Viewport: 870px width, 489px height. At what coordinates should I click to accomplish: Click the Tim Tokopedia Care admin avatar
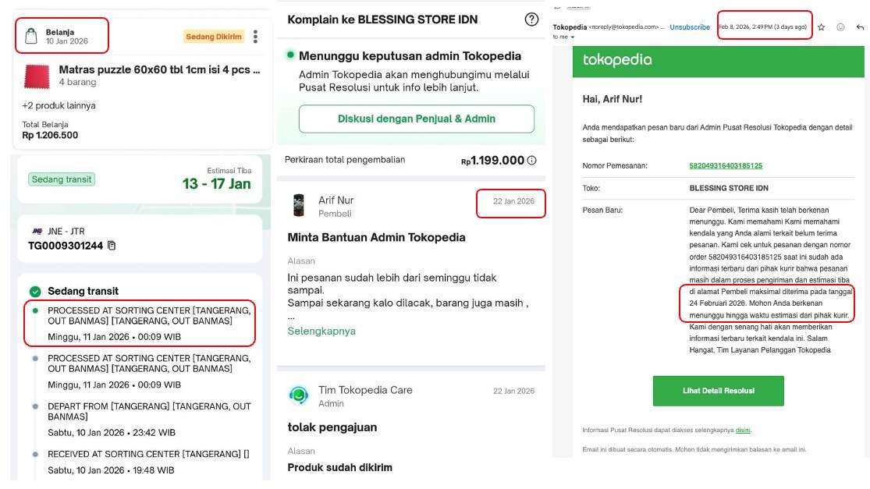[x=297, y=394]
